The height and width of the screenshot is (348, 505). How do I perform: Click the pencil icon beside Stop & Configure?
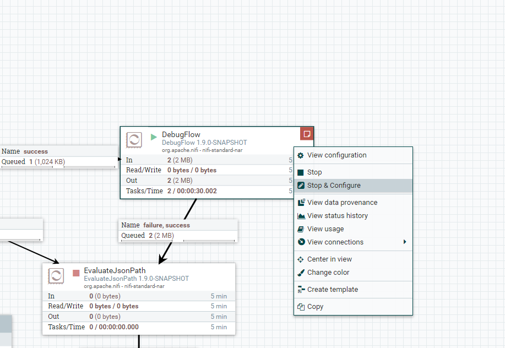click(x=301, y=186)
